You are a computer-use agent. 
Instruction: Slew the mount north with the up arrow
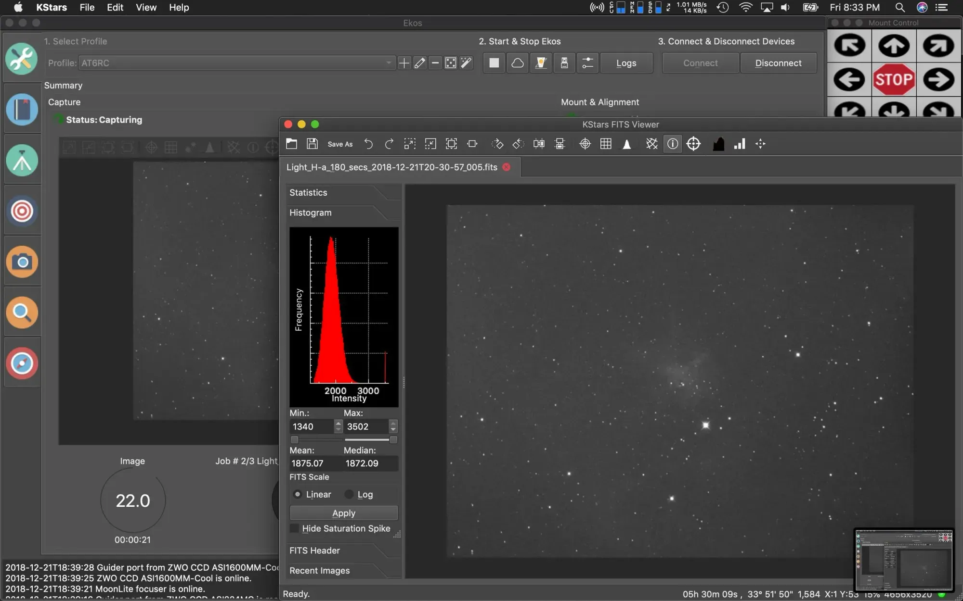pos(894,46)
